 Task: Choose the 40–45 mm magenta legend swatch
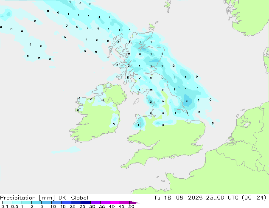(x=115, y=202)
